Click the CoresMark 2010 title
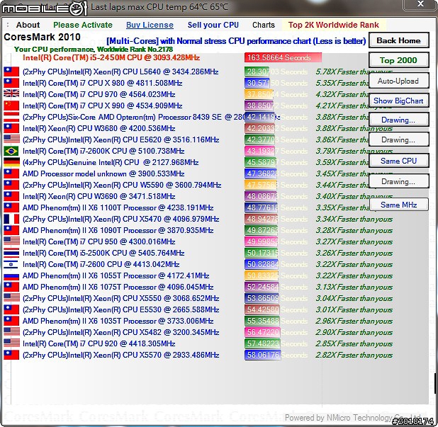 (43, 37)
